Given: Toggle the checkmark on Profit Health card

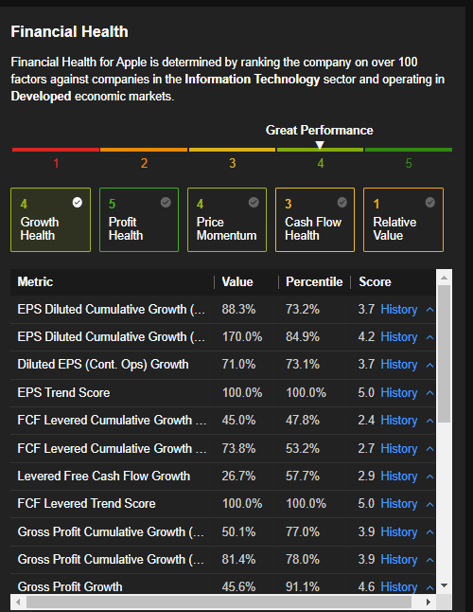Looking at the screenshot, I should [166, 202].
